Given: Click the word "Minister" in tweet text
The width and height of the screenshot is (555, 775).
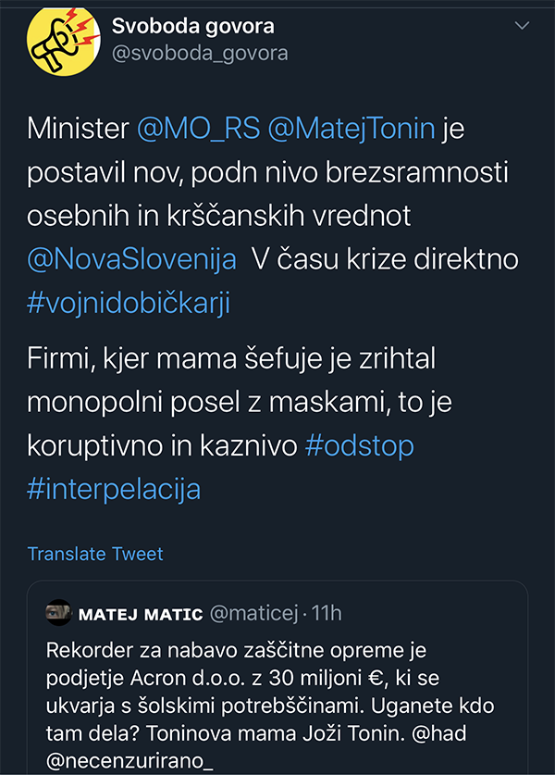Looking at the screenshot, I should tap(78, 128).
